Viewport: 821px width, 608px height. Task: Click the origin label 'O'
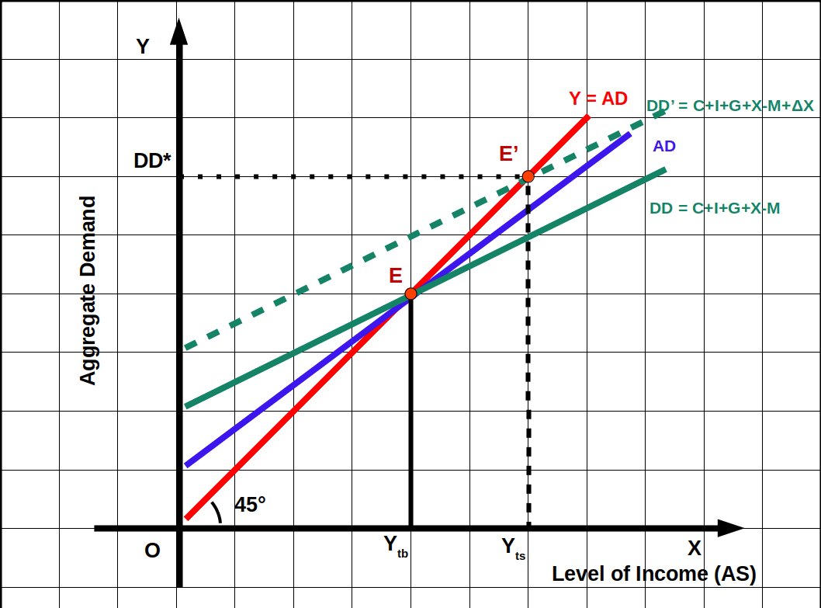[x=153, y=551]
